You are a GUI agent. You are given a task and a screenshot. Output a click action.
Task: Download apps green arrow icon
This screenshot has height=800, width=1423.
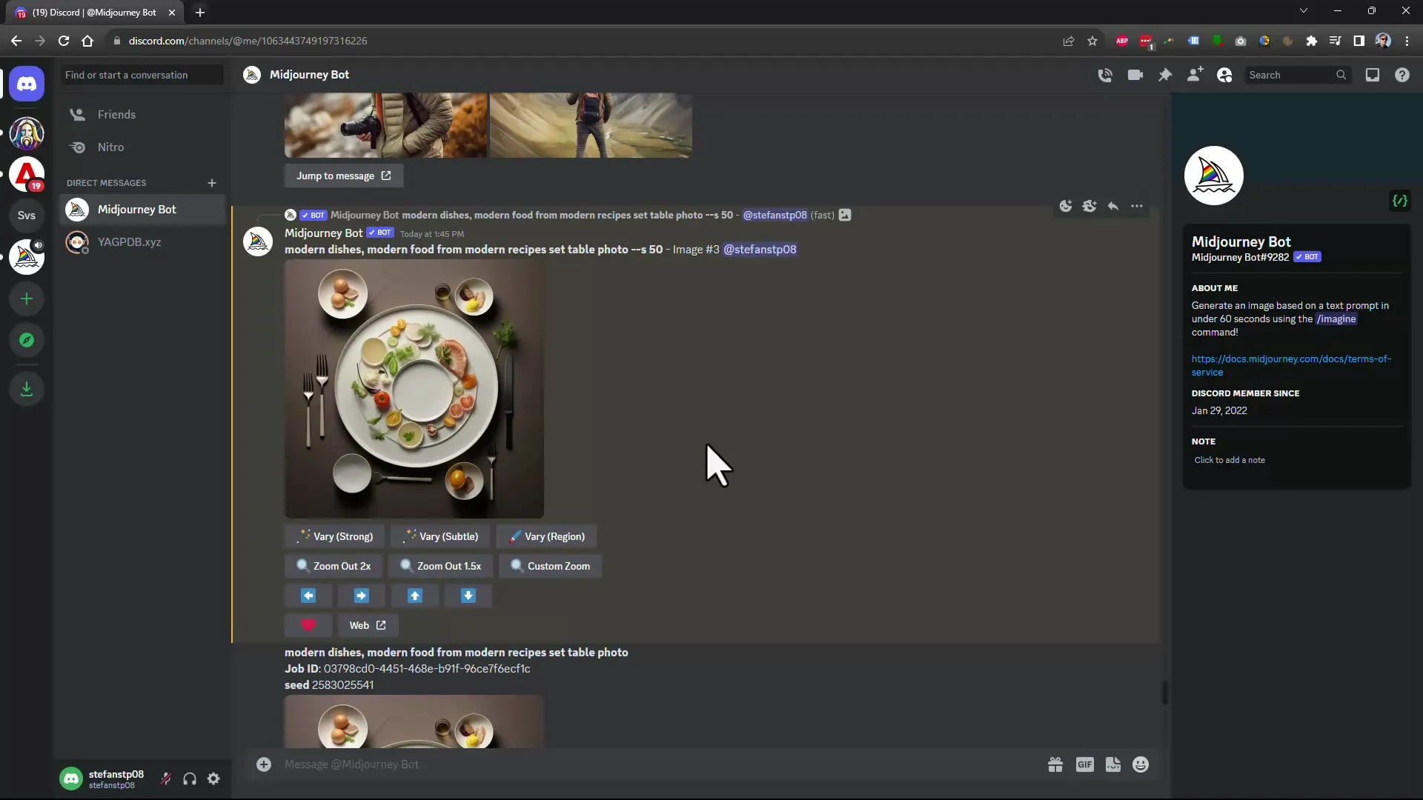pyautogui.click(x=27, y=389)
